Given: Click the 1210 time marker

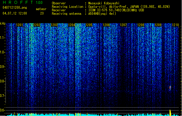Looking at the screenshot, I should click(176, 25).
